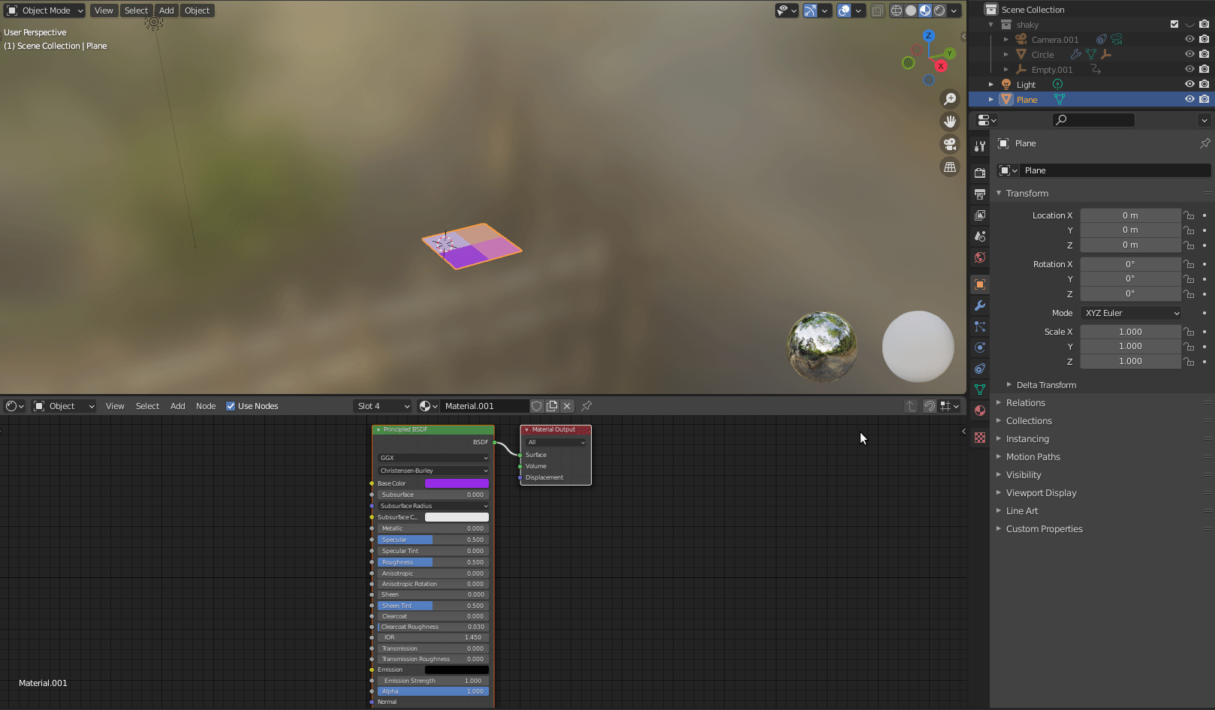Click the purple Base Color swatch
1215x710 pixels.
(x=457, y=483)
